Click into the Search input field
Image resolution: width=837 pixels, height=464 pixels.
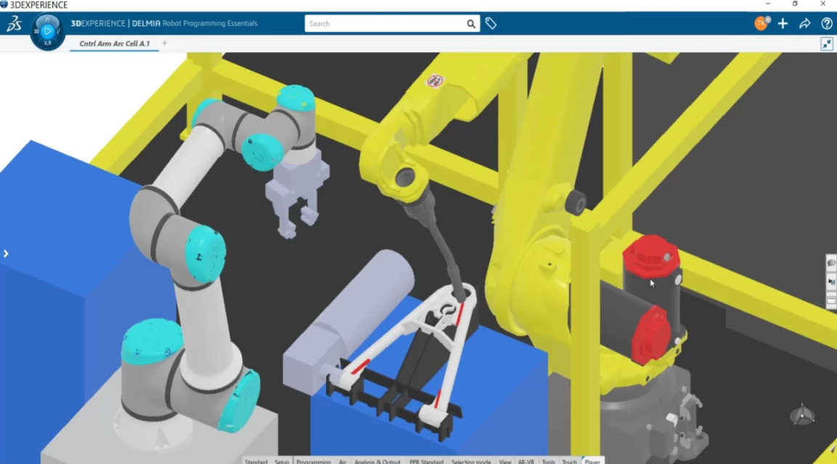tap(385, 24)
